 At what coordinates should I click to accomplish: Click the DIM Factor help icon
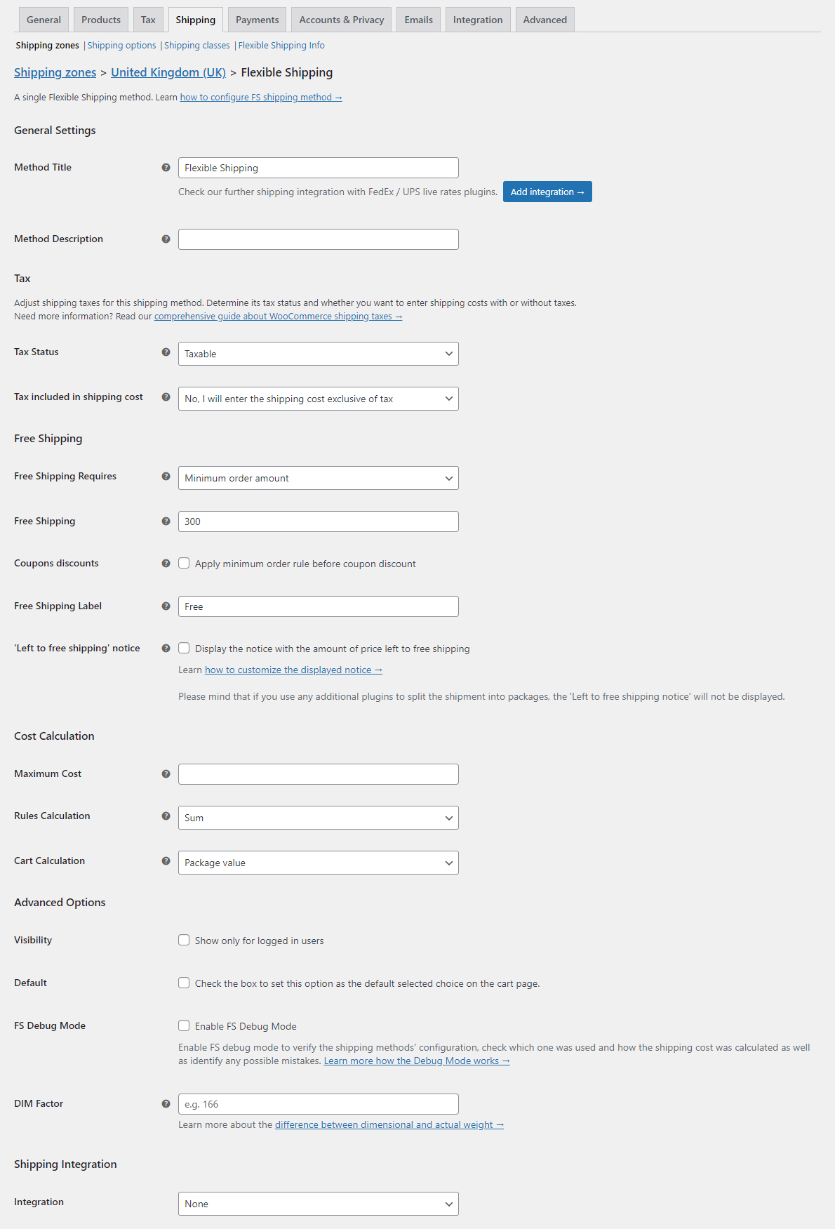(x=166, y=1103)
